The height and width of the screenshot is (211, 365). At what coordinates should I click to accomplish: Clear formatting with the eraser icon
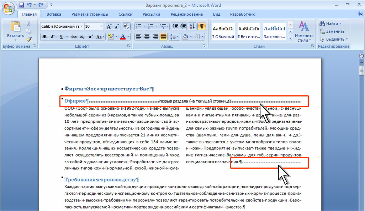click(x=126, y=26)
